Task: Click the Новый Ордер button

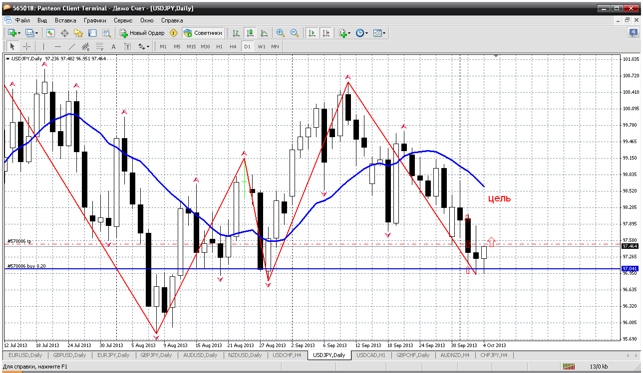Action: (142, 33)
